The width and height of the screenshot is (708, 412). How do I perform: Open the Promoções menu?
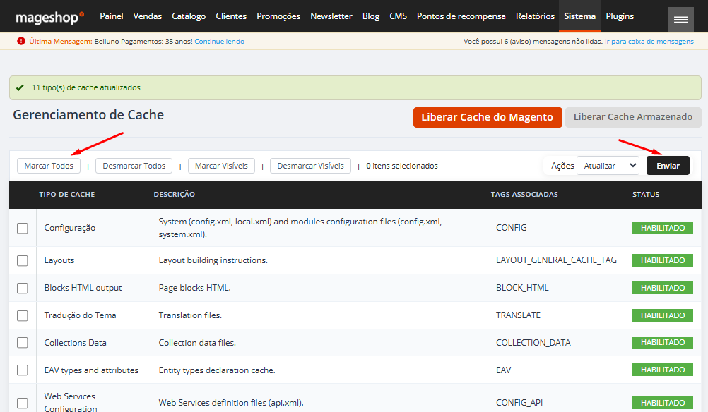pyautogui.click(x=278, y=16)
